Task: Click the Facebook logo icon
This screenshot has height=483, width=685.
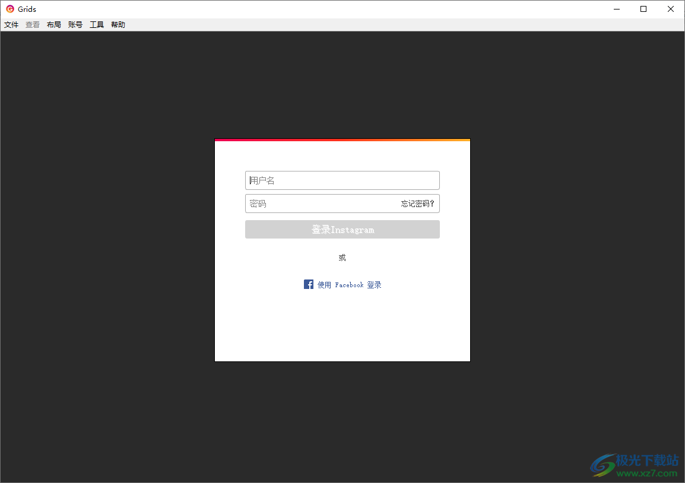Action: tap(309, 284)
